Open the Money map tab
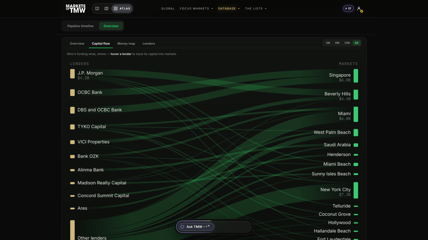The image size is (428, 240). pos(126,44)
